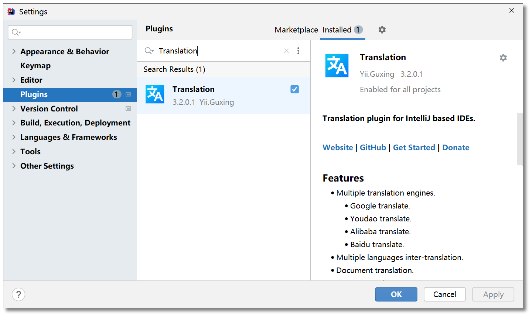Viewport: 529px width, 314px height.
Task: Click the Apply button
Action: (x=493, y=294)
